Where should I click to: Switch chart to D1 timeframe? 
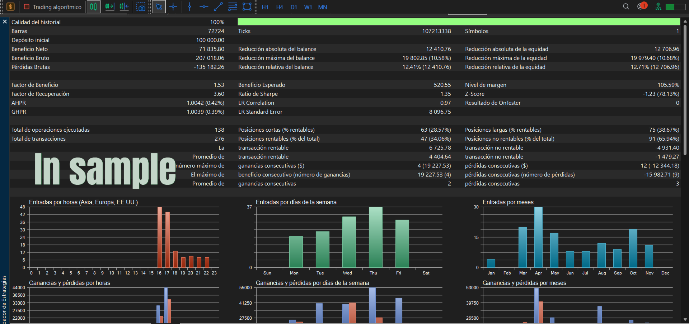(x=294, y=7)
